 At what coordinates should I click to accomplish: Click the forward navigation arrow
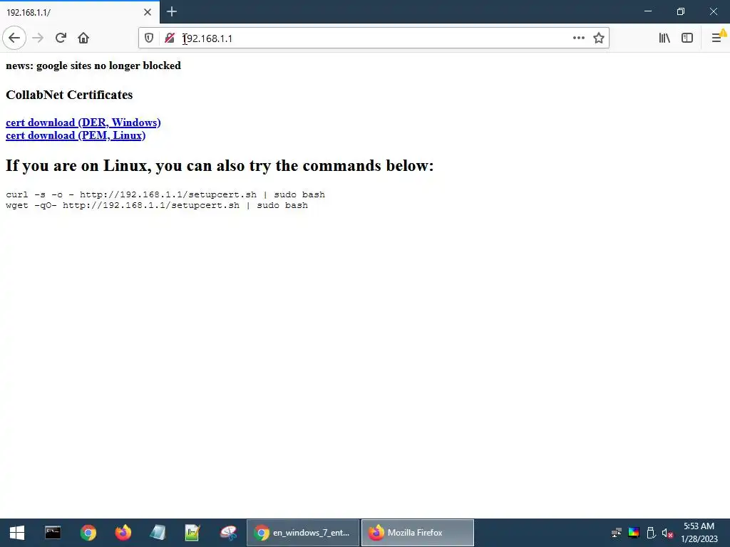pyautogui.click(x=38, y=38)
